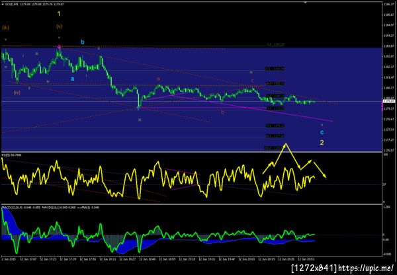Select the orange "(v)" wave label
This screenshot has height=275, width=397.
59,26
